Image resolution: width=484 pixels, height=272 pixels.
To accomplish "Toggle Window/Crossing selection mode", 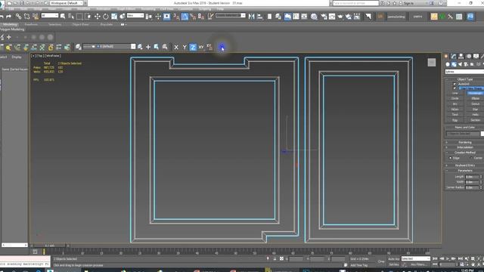I will pyautogui.click(x=88, y=17).
